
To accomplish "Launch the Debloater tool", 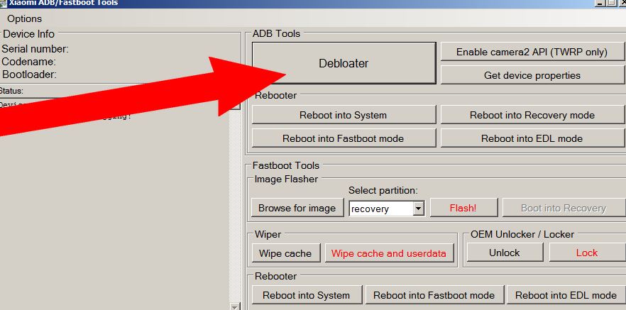I will [344, 63].
